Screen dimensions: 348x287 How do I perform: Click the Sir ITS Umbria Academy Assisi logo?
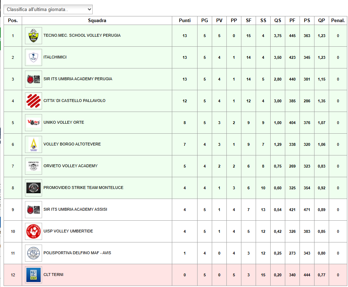tap(34, 210)
